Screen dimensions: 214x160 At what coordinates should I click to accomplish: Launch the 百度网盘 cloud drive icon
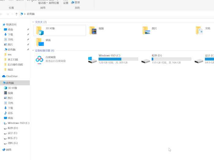39,59
